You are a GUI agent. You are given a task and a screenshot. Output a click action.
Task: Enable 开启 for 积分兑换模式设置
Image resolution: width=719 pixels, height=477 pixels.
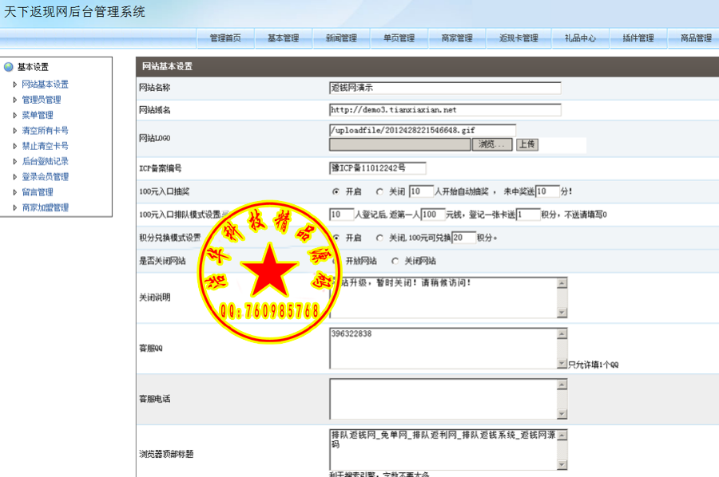coord(338,237)
